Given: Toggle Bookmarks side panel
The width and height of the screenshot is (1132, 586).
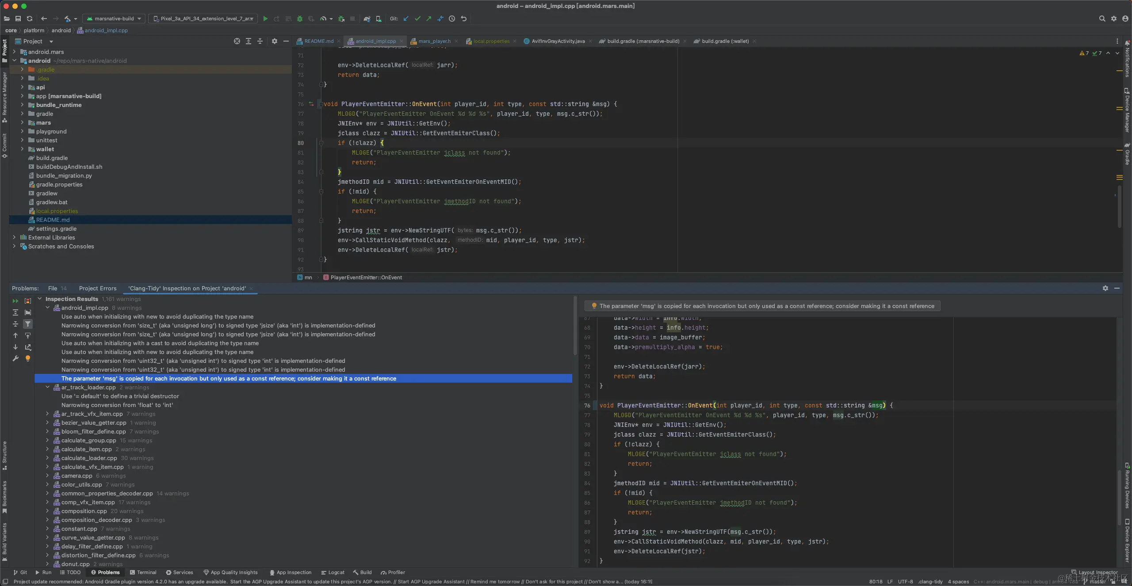Looking at the screenshot, I should click(x=4, y=497).
